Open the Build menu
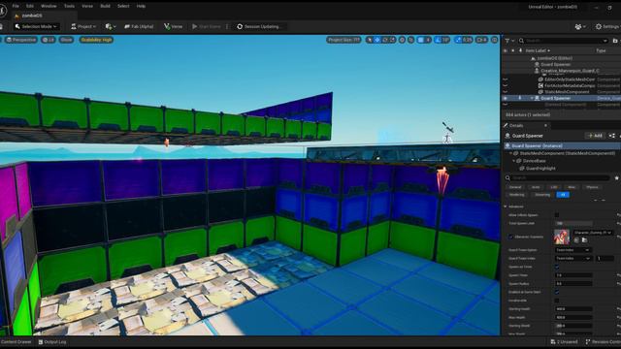The width and height of the screenshot is (621, 349). [x=106, y=6]
